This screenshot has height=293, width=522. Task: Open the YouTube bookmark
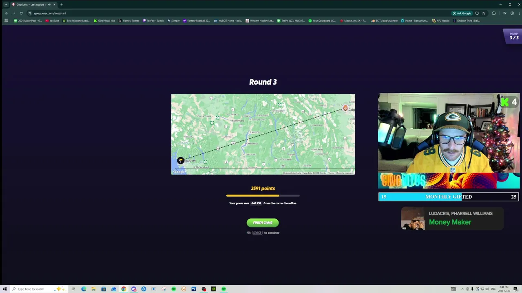coord(52,21)
